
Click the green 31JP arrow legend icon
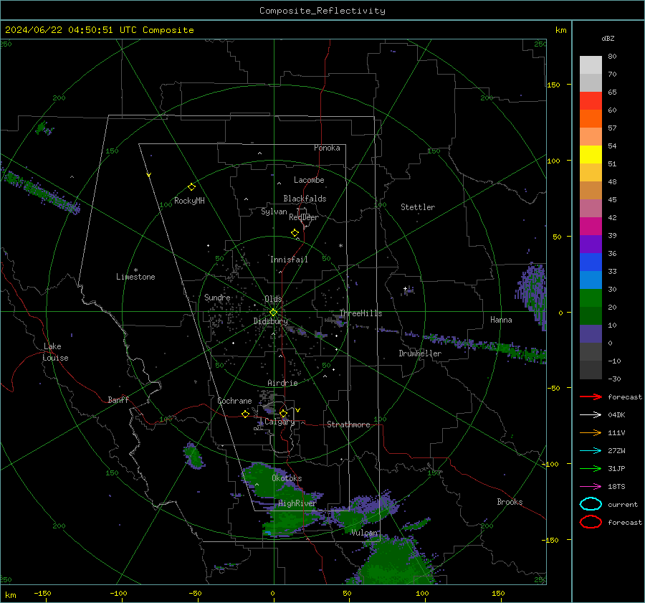coord(591,468)
